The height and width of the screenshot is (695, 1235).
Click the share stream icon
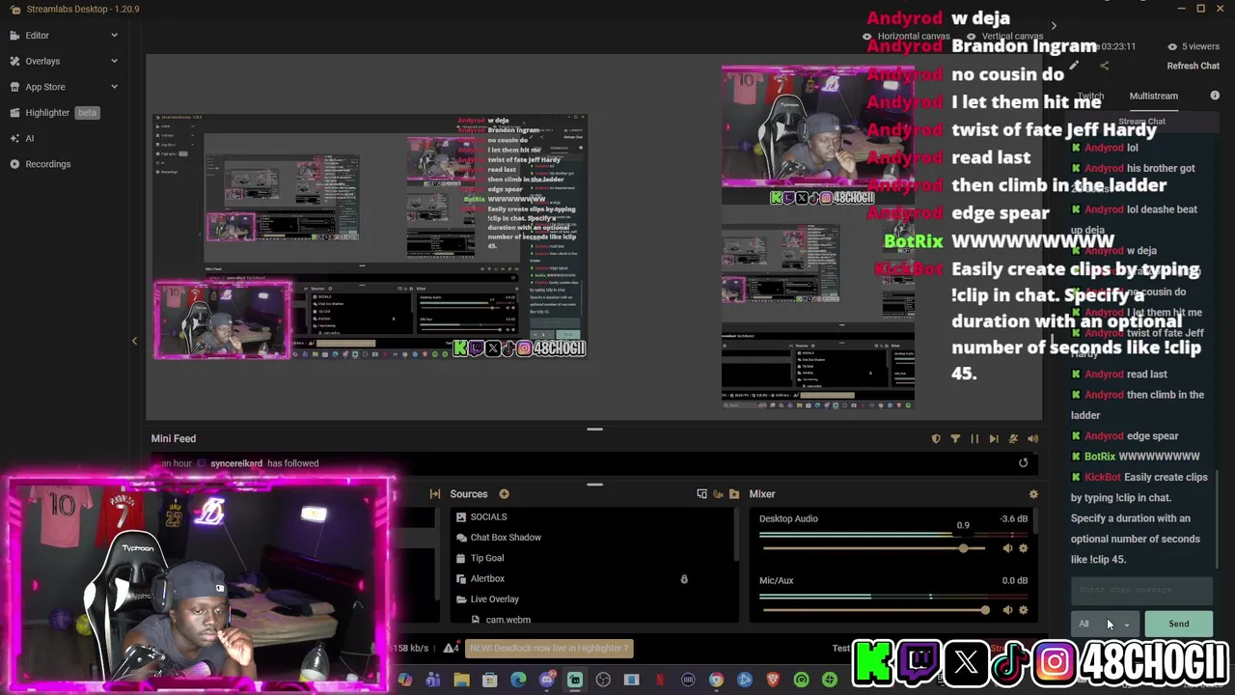click(1104, 66)
